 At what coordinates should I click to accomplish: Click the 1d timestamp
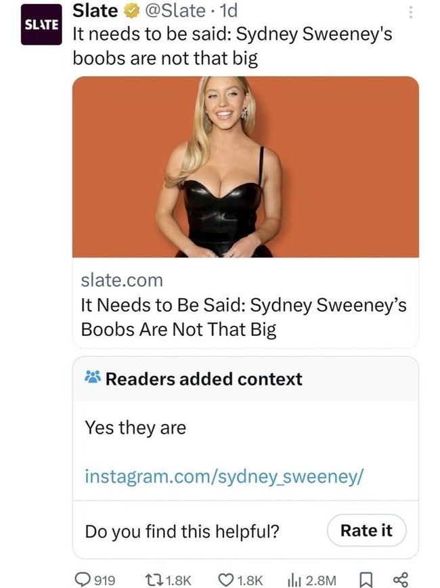227,11
